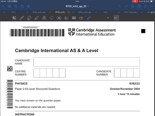This screenshot has width=155, height=116.
Task: Open document search
Action: 16,6
